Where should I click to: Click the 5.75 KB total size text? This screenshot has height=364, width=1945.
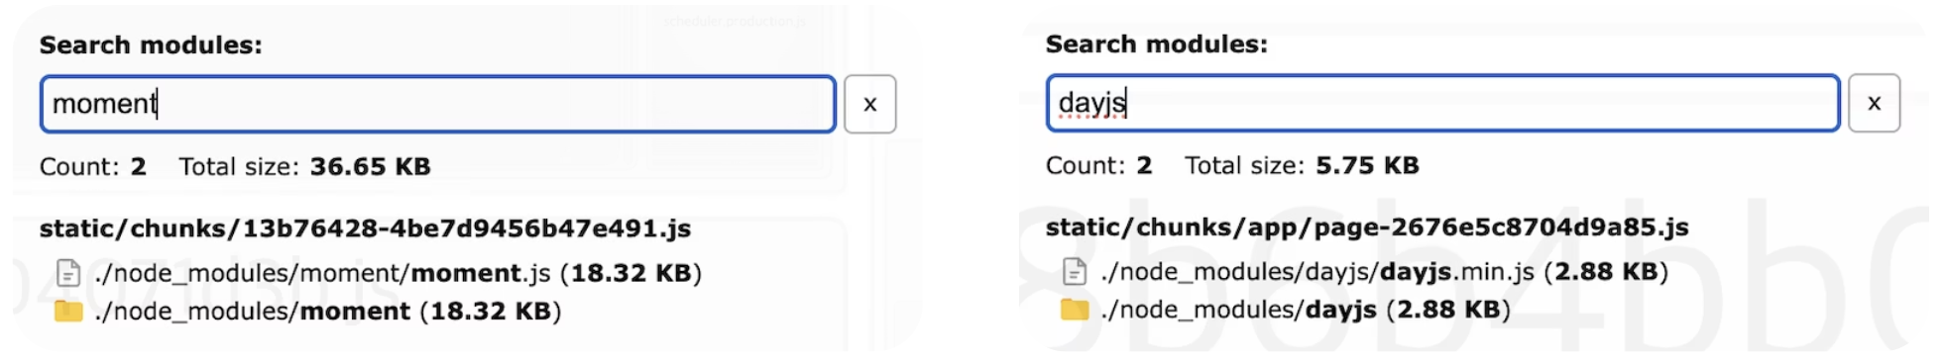pos(1367,165)
